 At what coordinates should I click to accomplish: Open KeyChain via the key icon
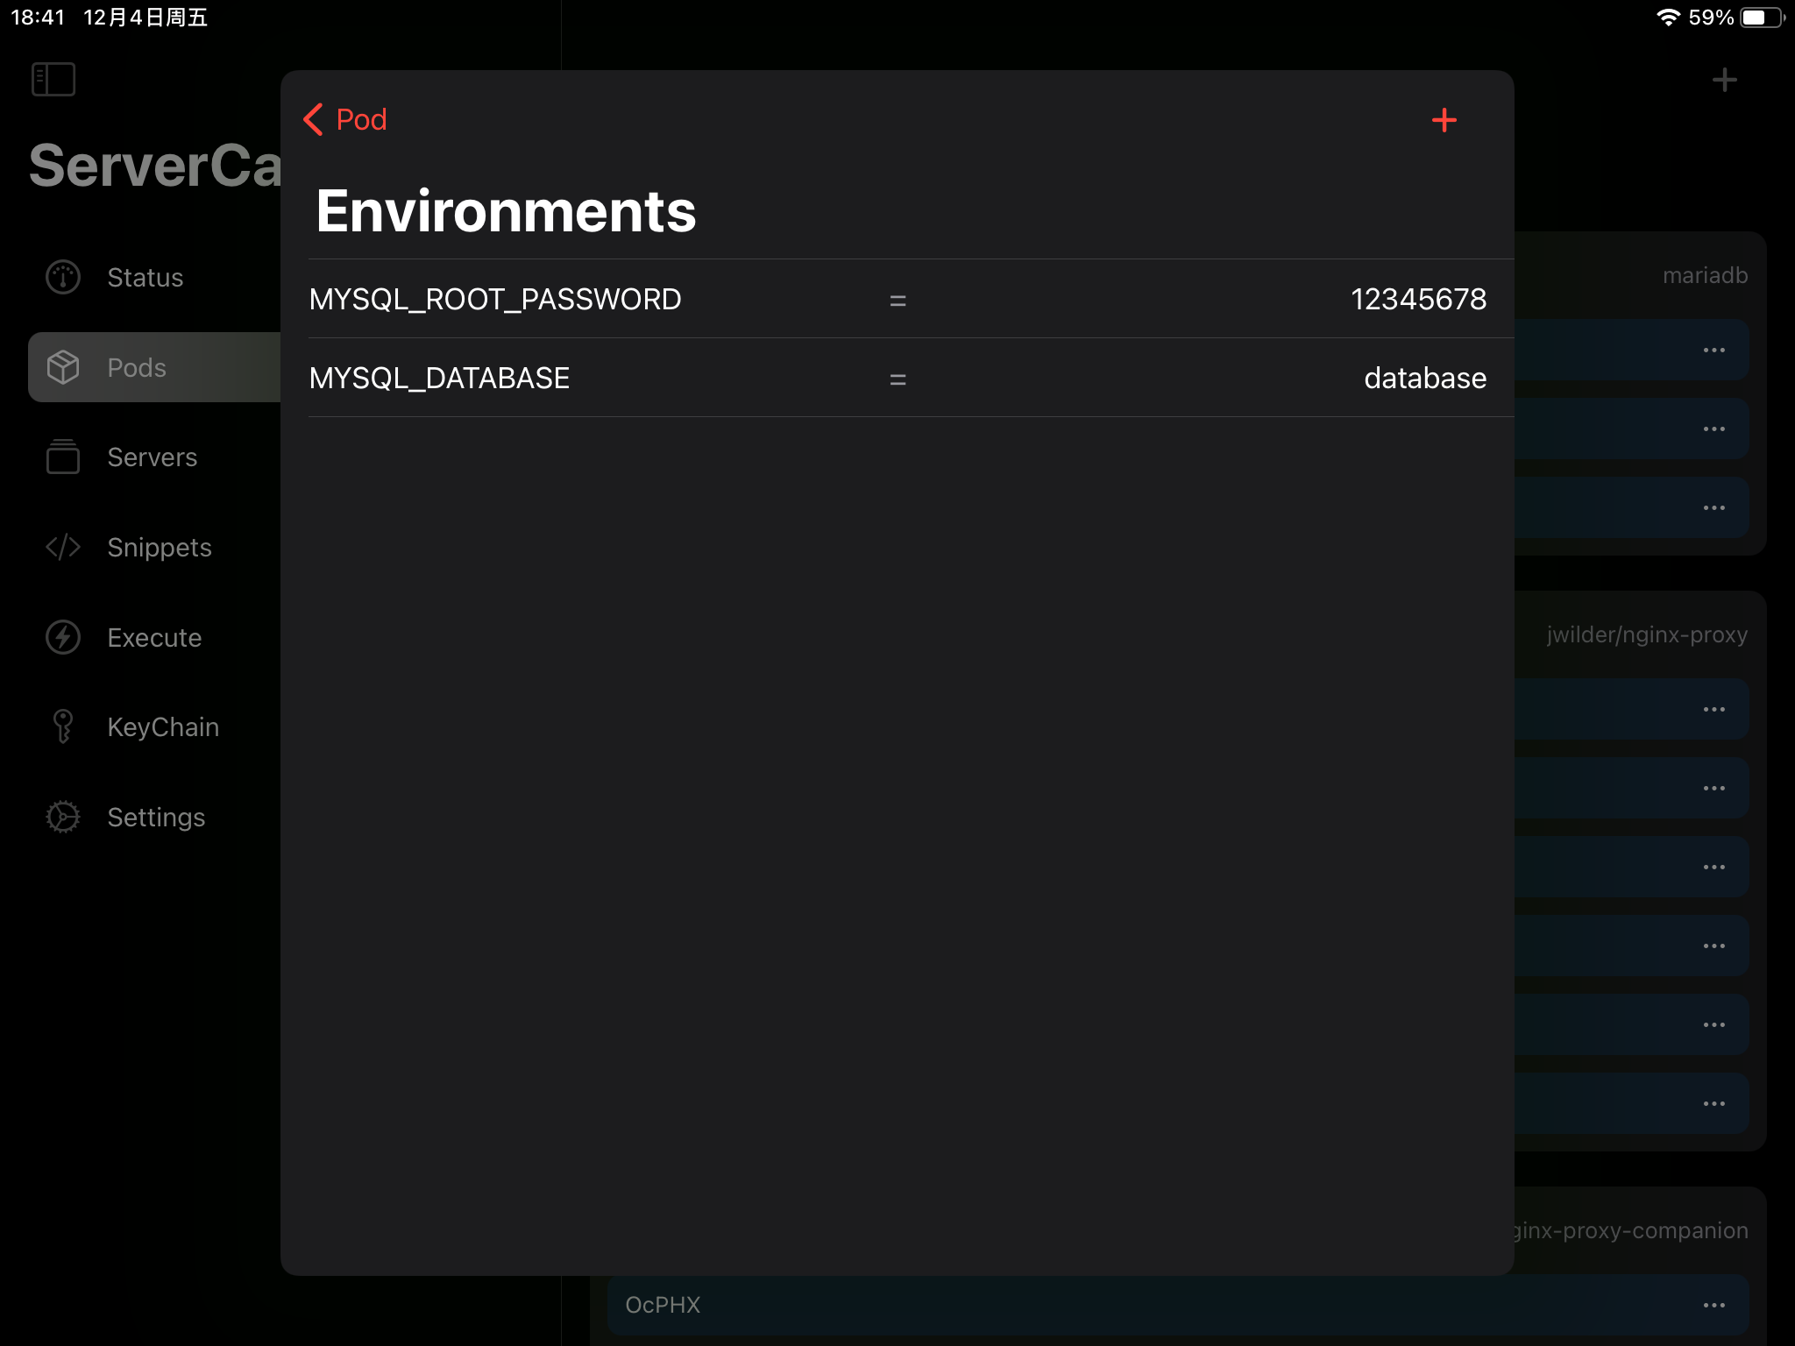(x=62, y=726)
